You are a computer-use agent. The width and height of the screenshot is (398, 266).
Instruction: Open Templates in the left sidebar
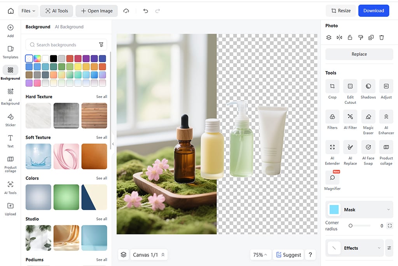click(x=10, y=52)
